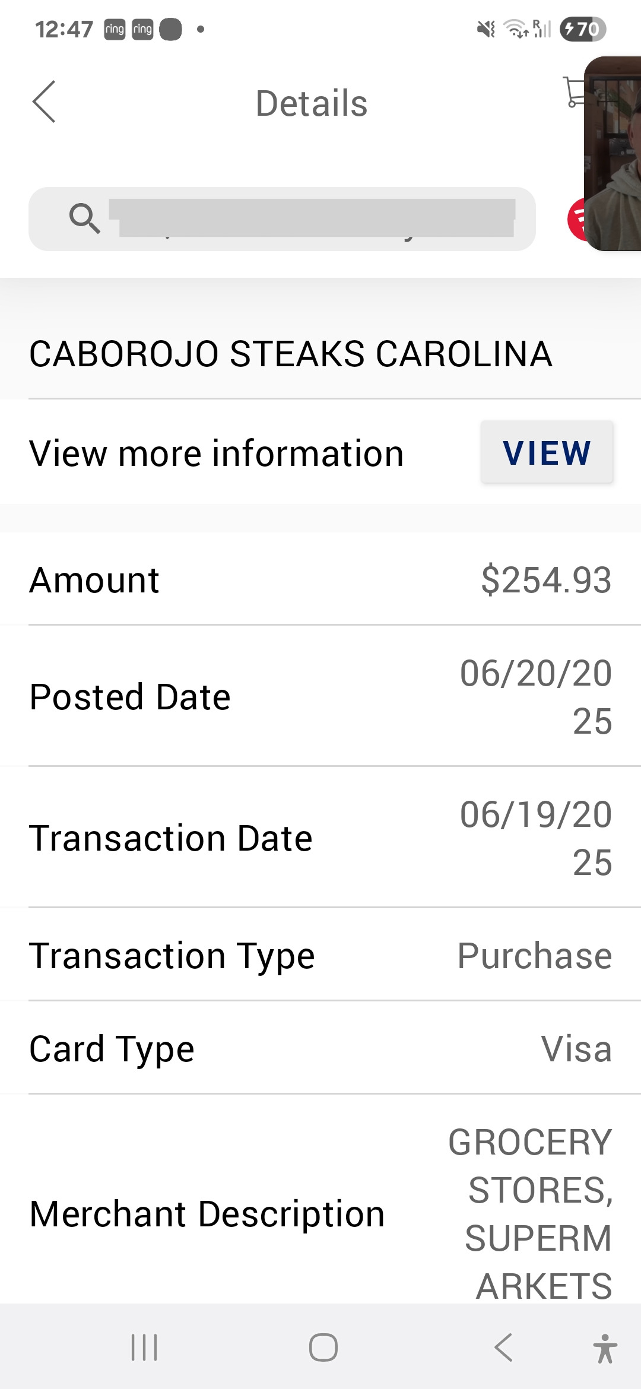Viewport: 641px width, 1389px height.
Task: Tap the Merchant Description row
Action: (x=320, y=1214)
